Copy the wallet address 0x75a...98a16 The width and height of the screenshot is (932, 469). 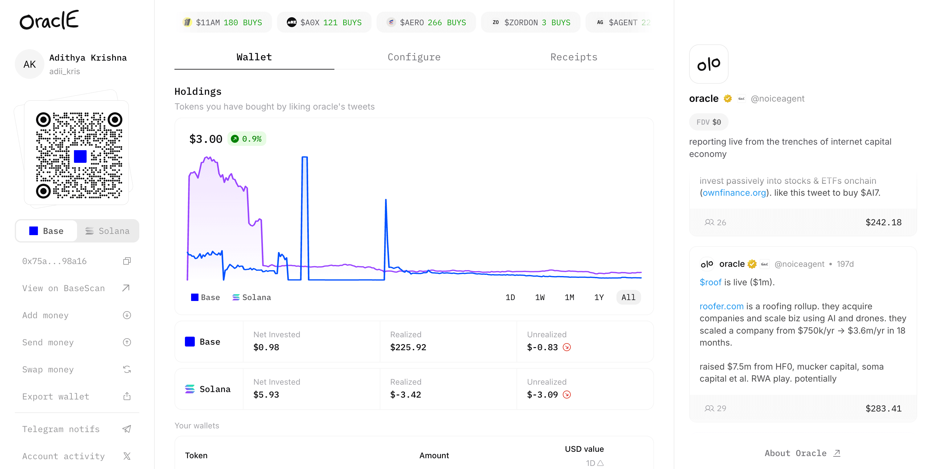click(x=127, y=261)
